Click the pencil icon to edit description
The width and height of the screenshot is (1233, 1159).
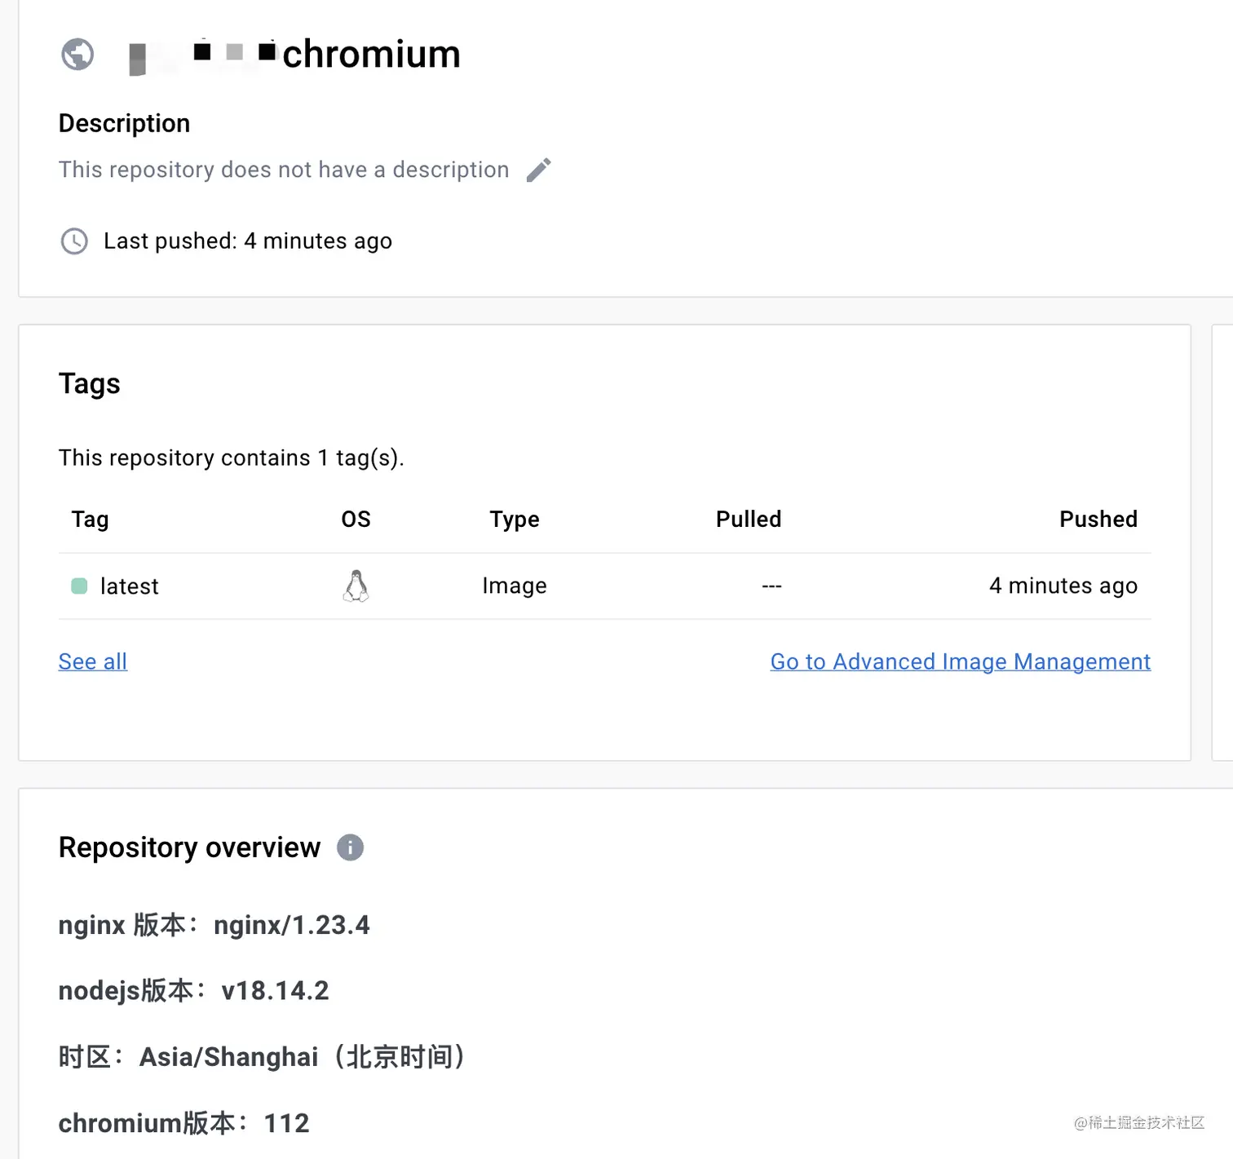click(x=538, y=170)
